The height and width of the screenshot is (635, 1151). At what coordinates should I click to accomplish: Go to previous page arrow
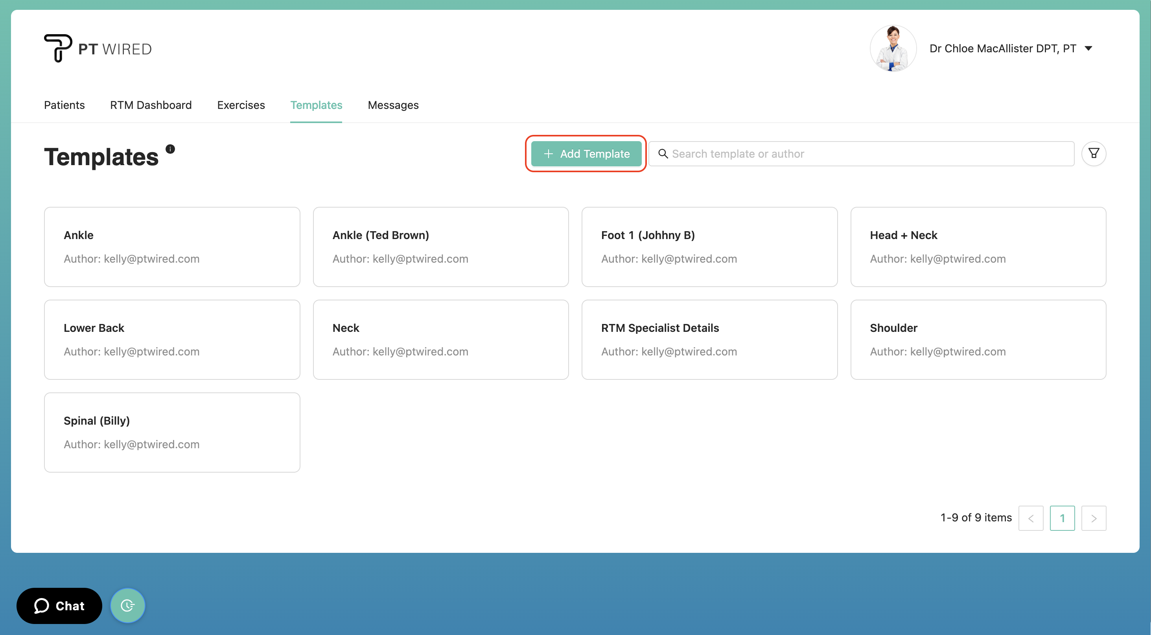[x=1031, y=518]
